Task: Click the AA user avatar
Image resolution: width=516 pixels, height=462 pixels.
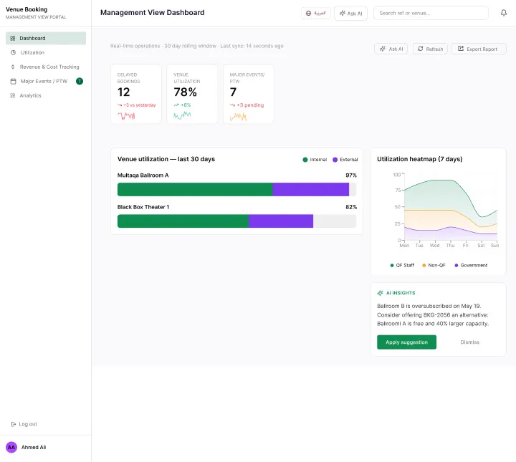Action: [11, 447]
